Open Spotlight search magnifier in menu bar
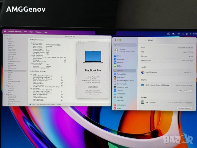The image size is (197, 148). point(183,34)
